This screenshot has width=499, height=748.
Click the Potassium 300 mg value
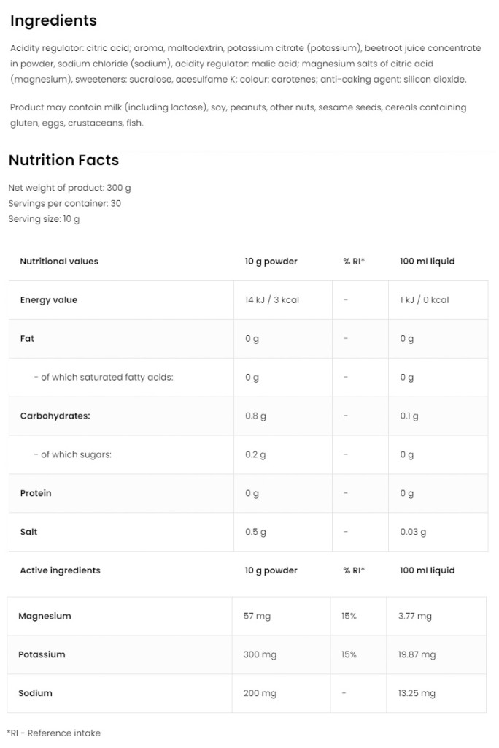[260, 654]
